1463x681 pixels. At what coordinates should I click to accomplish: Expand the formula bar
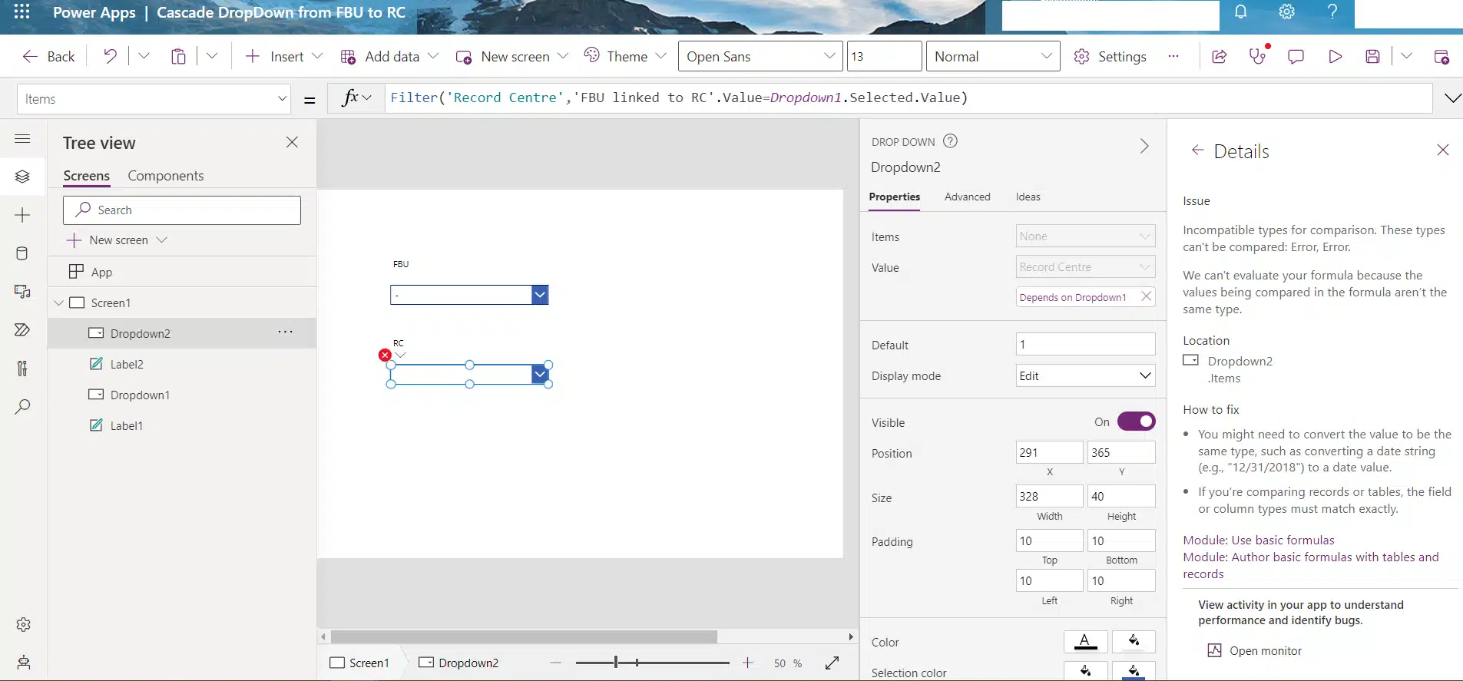click(x=1452, y=98)
